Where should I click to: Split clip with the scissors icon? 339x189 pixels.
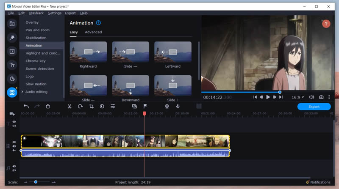tap(69, 106)
